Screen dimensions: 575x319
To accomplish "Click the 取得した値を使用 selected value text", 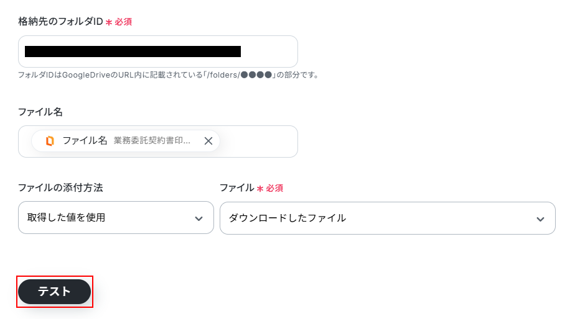I will point(66,218).
